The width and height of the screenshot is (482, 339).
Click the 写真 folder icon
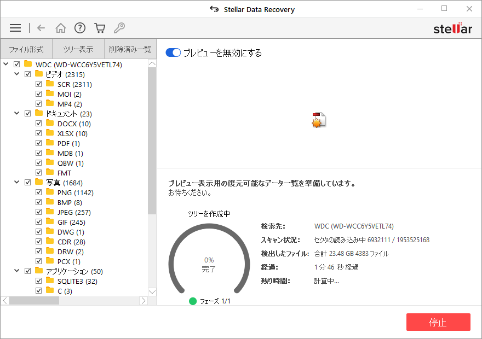point(39,182)
